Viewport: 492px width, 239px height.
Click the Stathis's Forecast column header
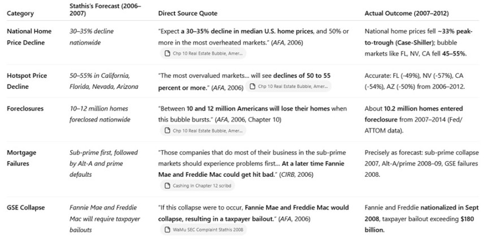[105, 10]
